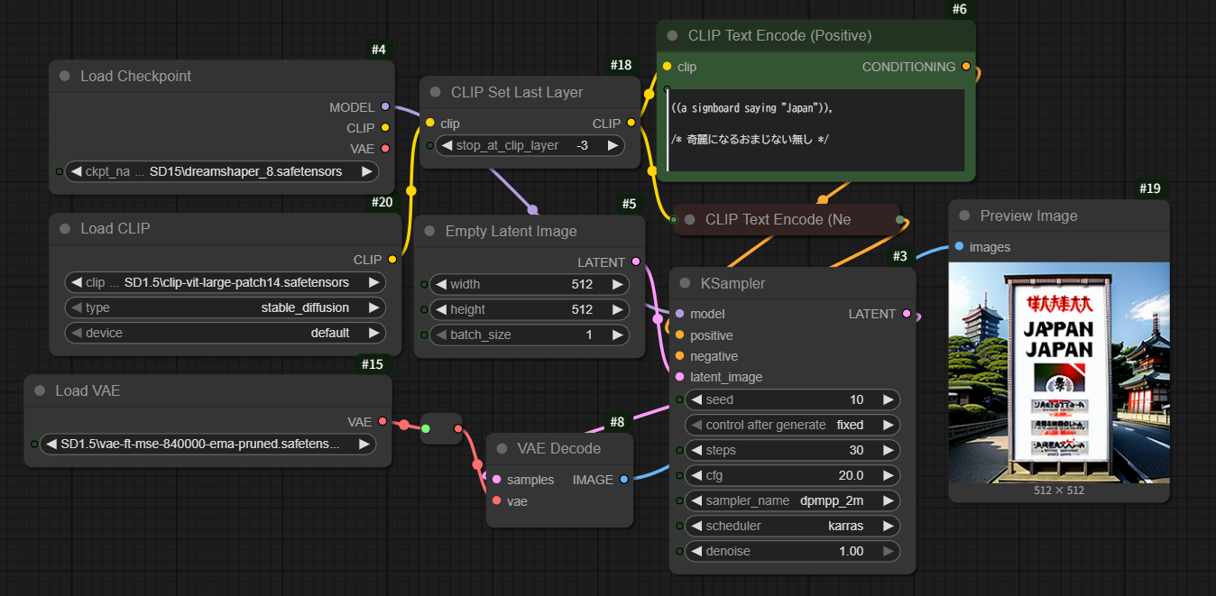Screen dimensions: 1216x596
Task: Click the CONDITIONING output port of positive encoder
Action: click(966, 67)
